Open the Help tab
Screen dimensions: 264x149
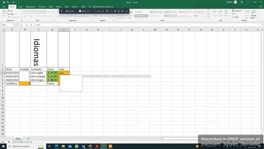(x=83, y=7)
